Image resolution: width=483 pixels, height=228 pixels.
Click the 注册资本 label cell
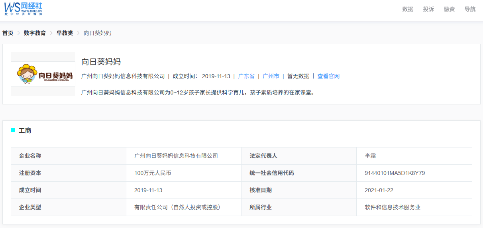click(x=69, y=173)
